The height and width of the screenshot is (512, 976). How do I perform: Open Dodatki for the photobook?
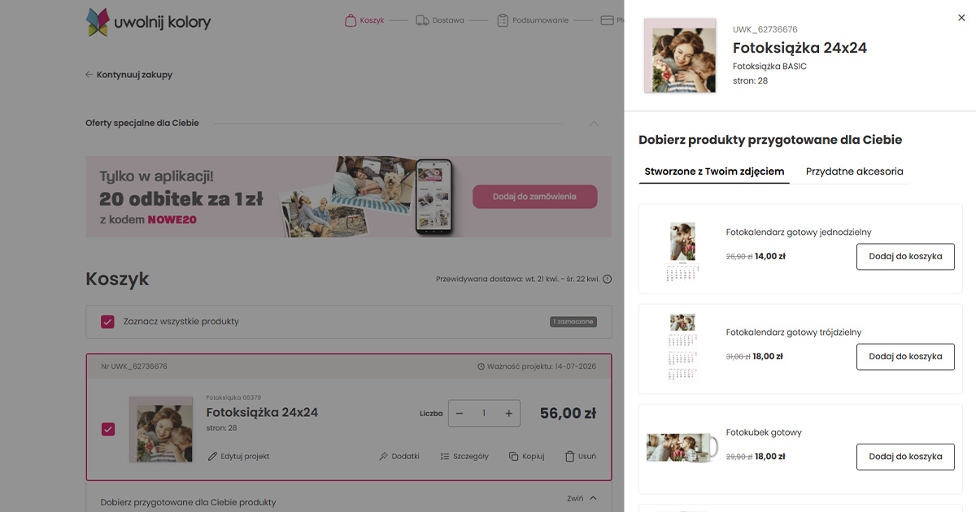click(x=399, y=457)
